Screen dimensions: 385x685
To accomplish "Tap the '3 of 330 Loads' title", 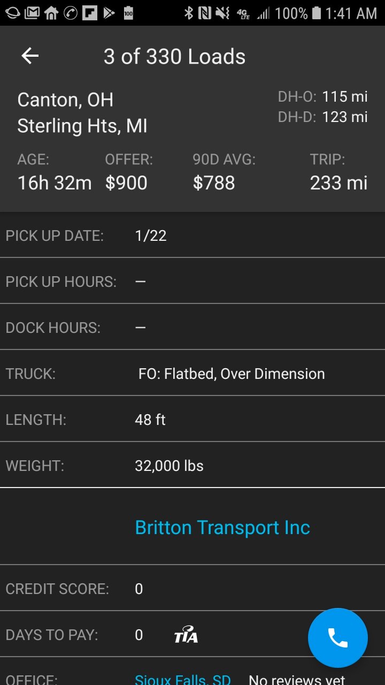I will pos(174,57).
